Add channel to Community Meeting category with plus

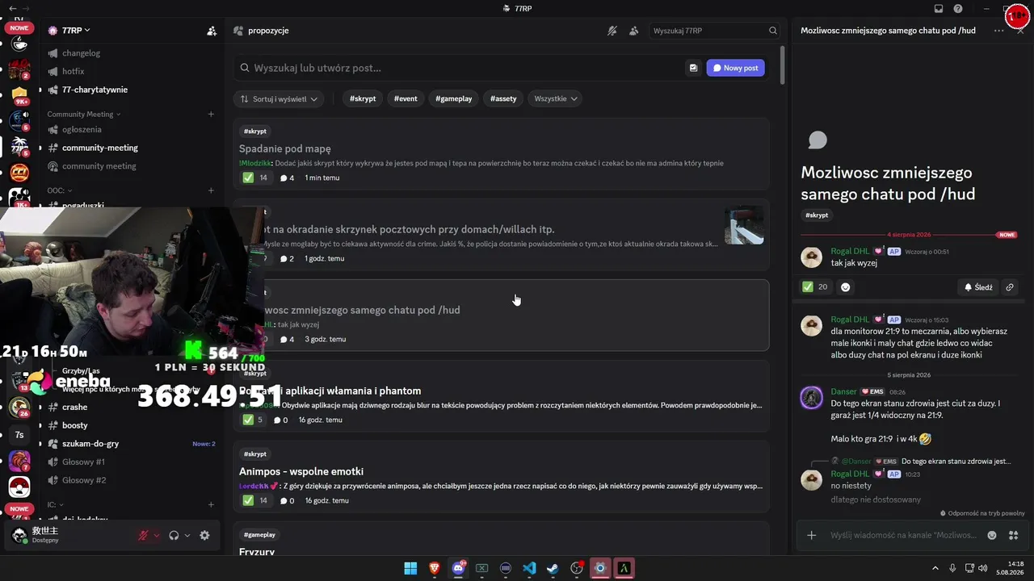[211, 115]
